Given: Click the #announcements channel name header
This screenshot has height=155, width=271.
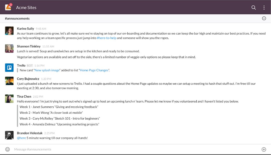Looking at the screenshot, I should coord(17,18).
